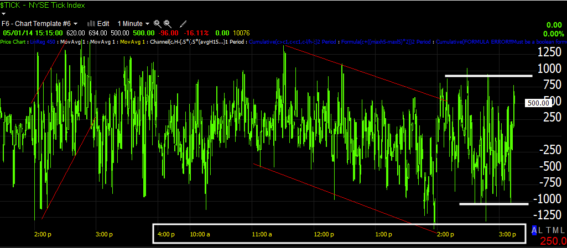Click the yellow MovAvg 1 legend entry

[132, 42]
